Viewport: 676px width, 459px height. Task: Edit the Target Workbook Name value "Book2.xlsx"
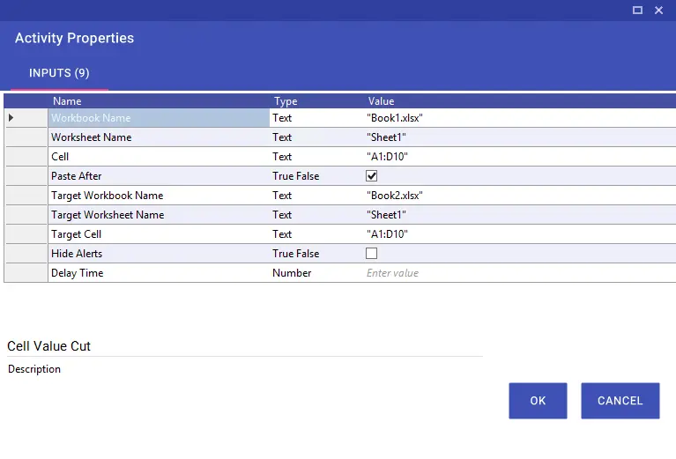[520, 196]
